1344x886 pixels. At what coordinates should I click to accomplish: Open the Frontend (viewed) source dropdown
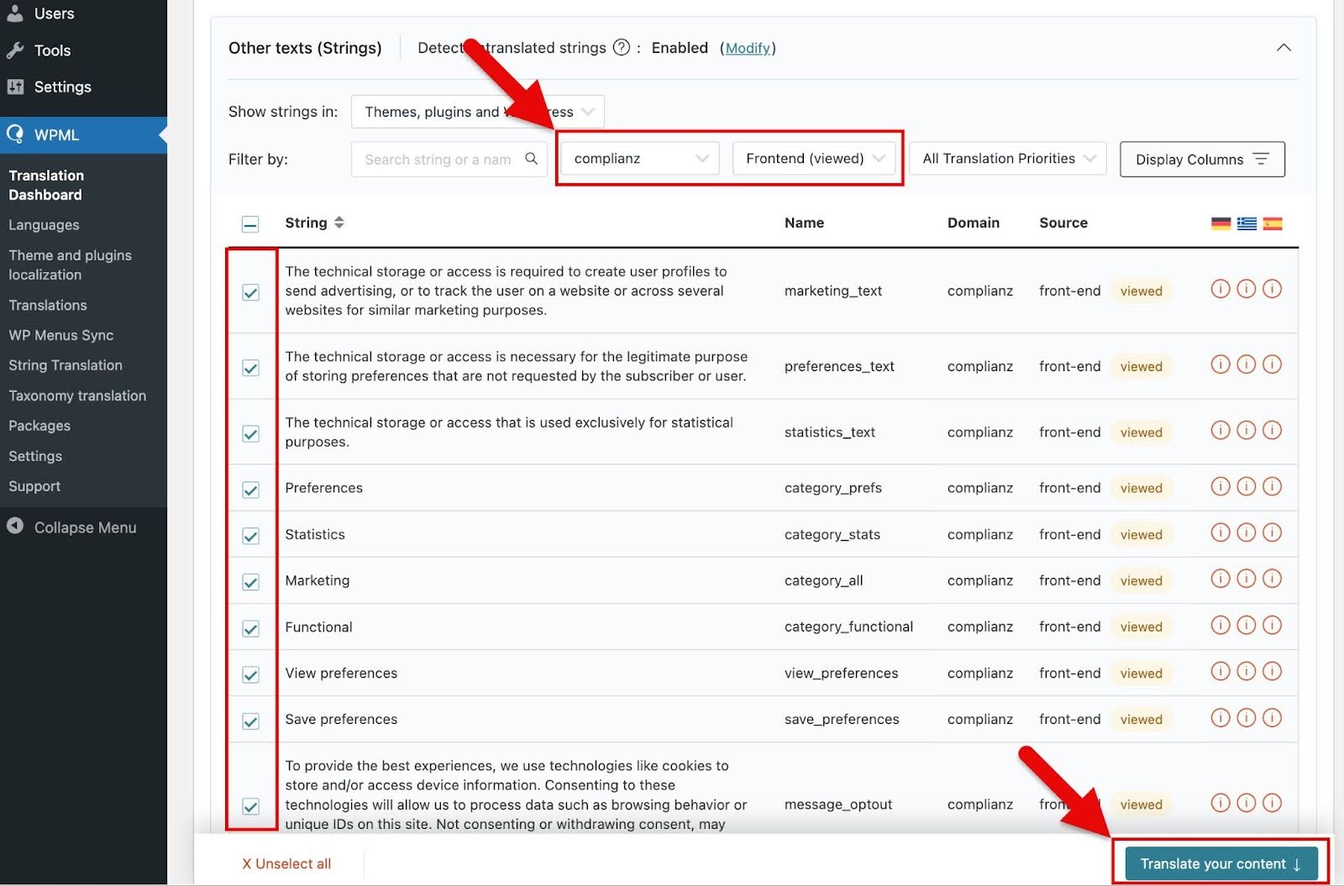[815, 159]
